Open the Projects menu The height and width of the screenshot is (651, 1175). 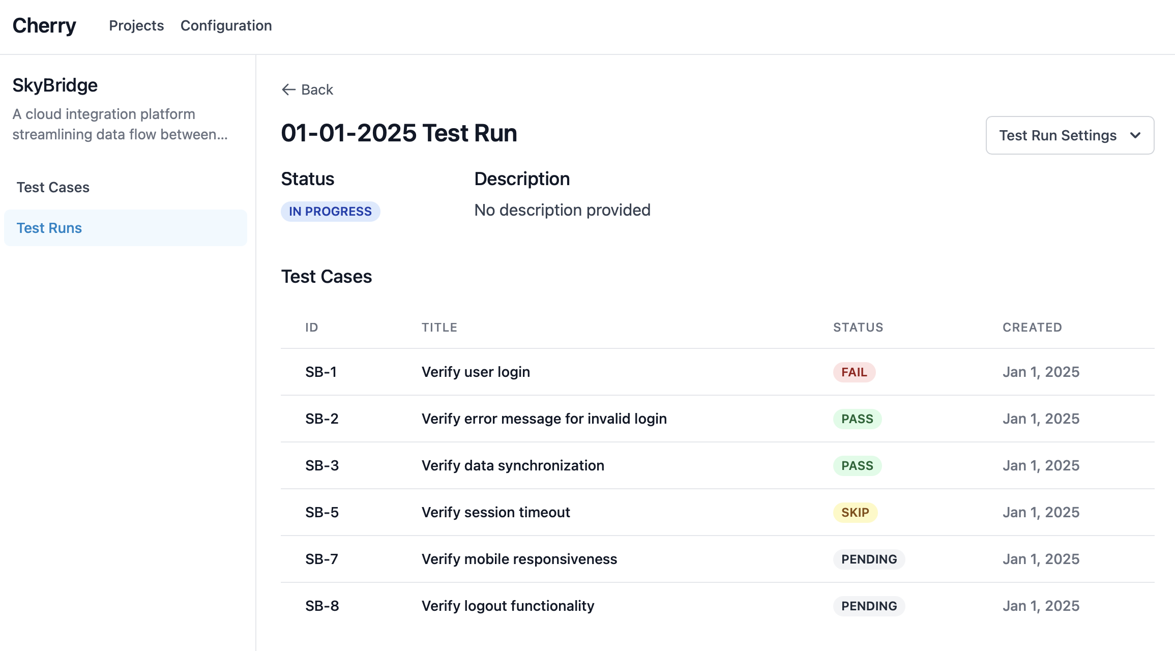point(136,25)
